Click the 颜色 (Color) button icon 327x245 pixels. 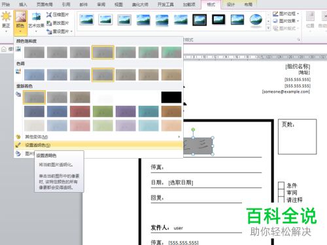tap(20, 17)
